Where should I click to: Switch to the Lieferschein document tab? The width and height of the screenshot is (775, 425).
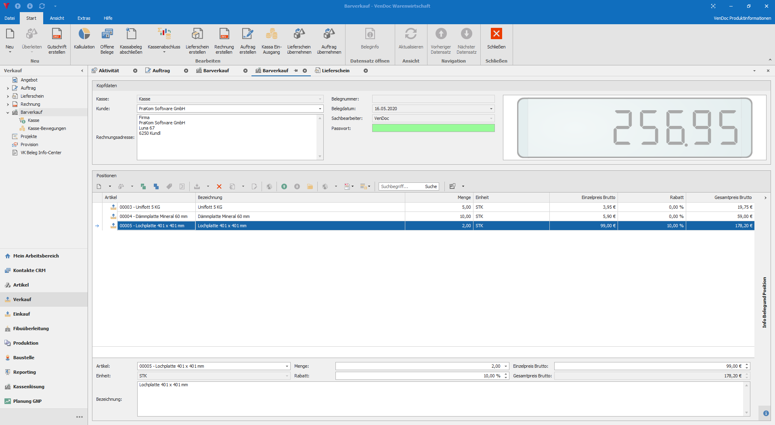pyautogui.click(x=335, y=71)
